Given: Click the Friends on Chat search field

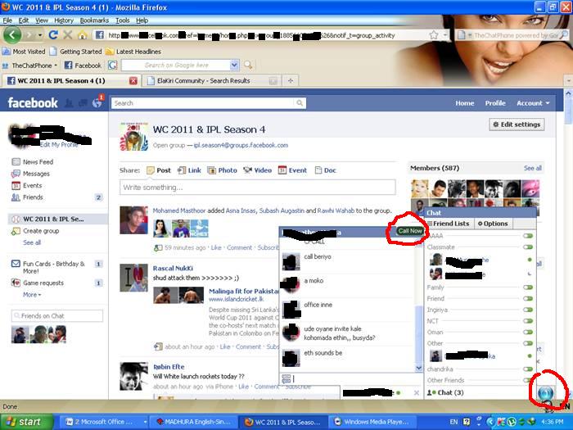Looking at the screenshot, I should point(57,316).
